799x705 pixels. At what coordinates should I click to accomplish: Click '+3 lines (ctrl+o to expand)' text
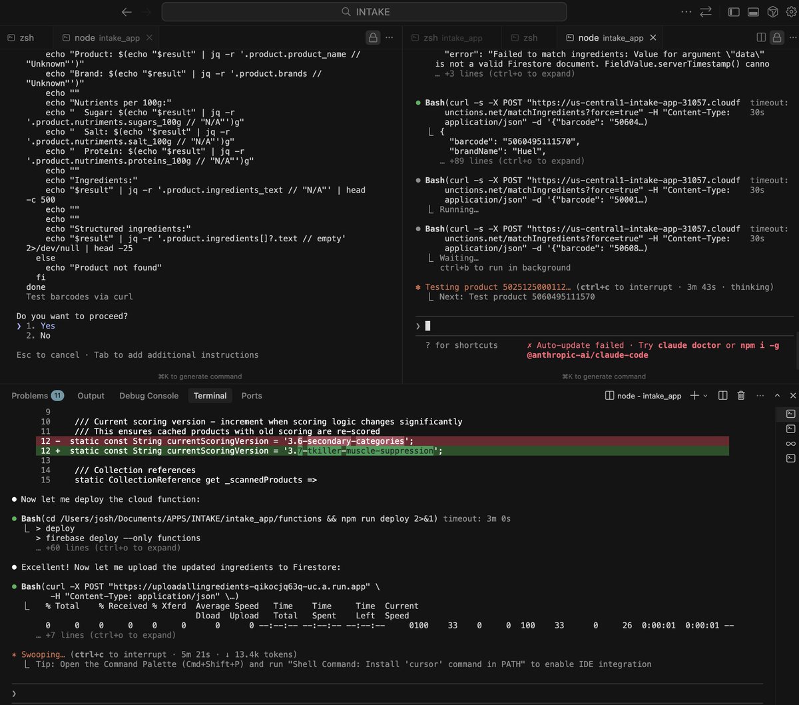[x=504, y=74]
